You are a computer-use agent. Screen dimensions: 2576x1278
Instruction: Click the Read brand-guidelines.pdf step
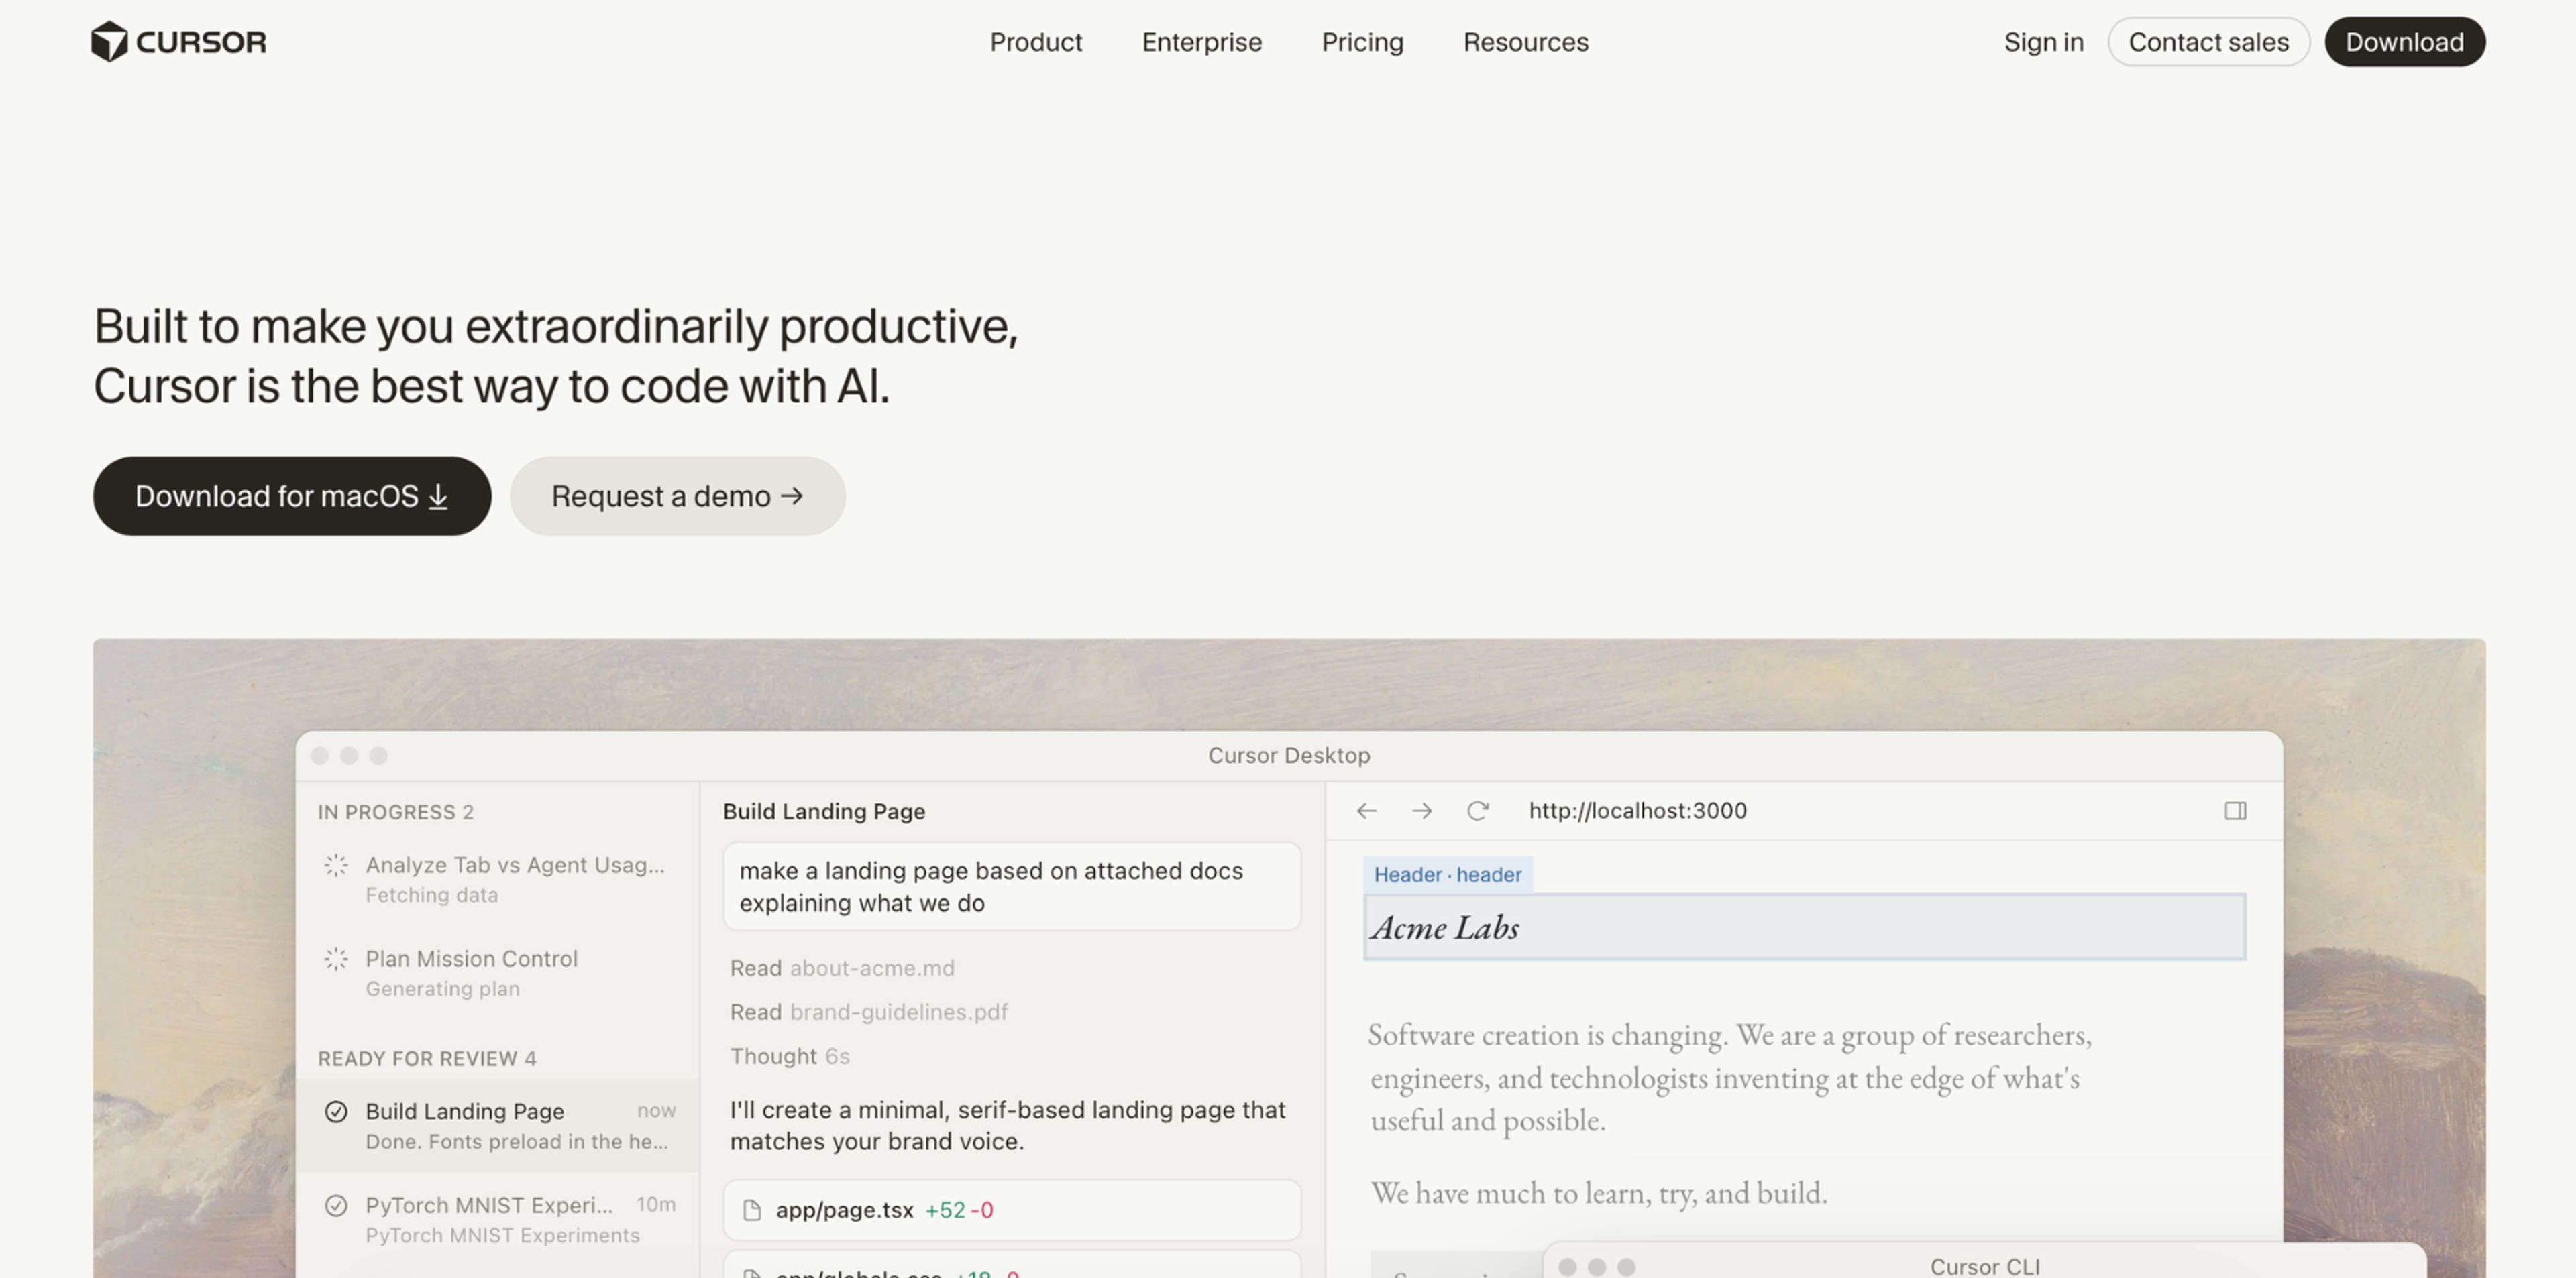868,1011
